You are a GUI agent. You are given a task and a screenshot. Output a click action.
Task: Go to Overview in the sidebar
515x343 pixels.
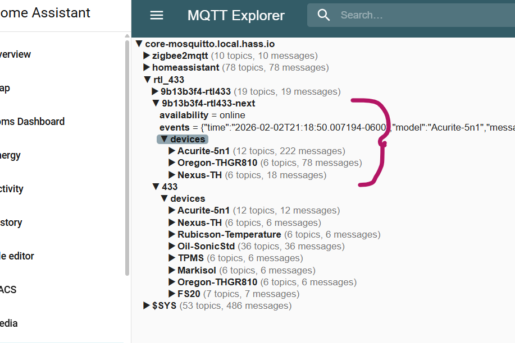tap(15, 54)
